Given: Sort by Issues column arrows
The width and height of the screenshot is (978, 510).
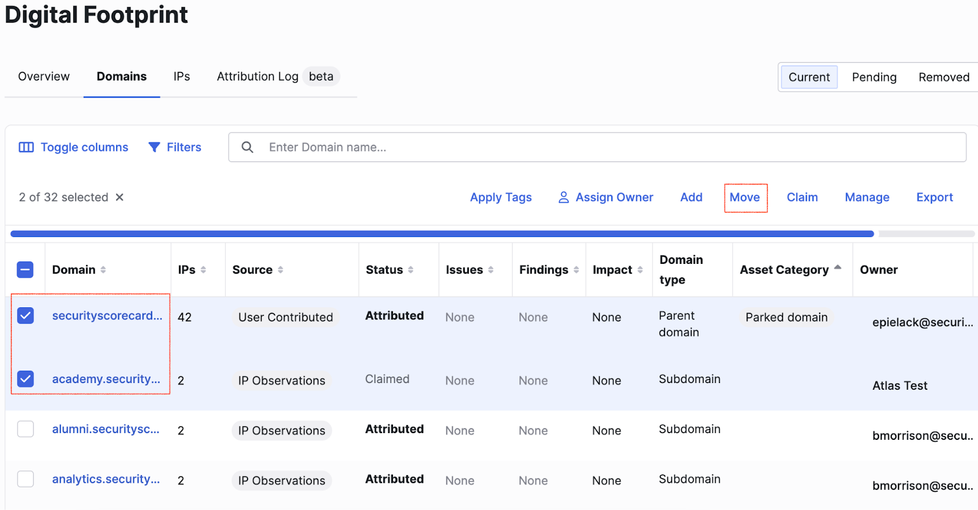Looking at the screenshot, I should [491, 270].
